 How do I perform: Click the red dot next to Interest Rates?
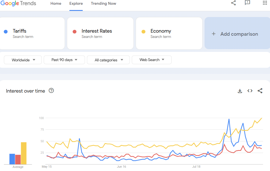click(75, 32)
